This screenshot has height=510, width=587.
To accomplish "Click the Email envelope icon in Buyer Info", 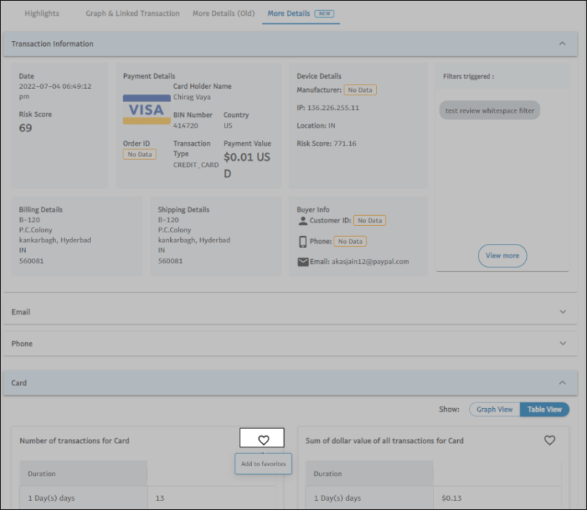I will click(303, 262).
